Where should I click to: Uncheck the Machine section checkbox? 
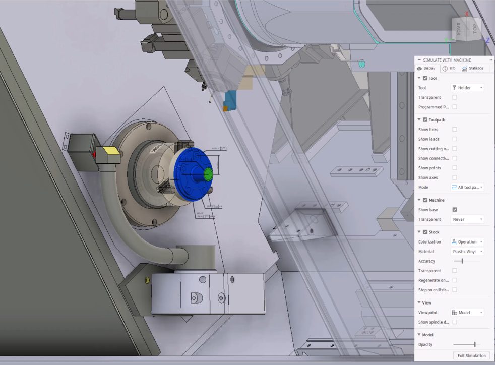[x=425, y=200]
